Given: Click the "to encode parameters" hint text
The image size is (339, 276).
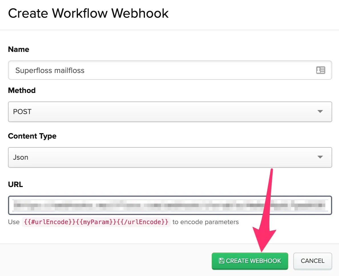Looking at the screenshot, I should pyautogui.click(x=206, y=222).
